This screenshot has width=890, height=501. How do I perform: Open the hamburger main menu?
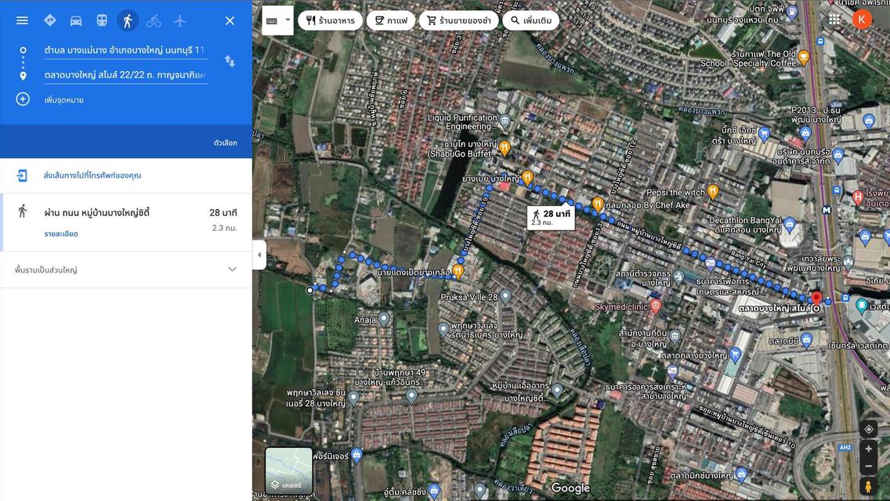(22, 20)
